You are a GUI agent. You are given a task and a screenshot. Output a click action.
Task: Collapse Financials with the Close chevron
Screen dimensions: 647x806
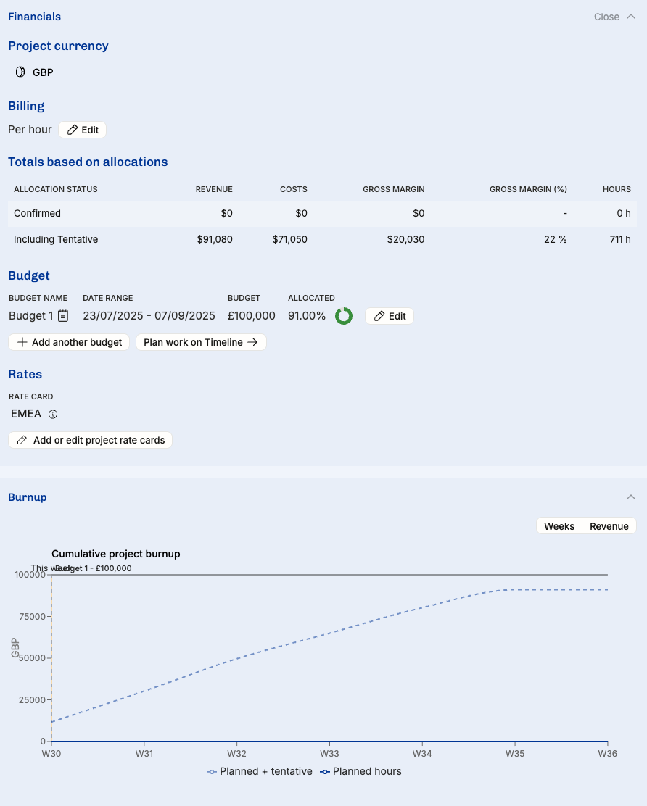point(630,17)
